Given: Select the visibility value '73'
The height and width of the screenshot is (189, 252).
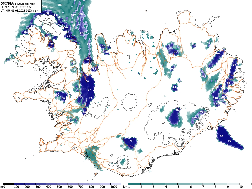Looking at the screenshot, I should coord(219,54).
